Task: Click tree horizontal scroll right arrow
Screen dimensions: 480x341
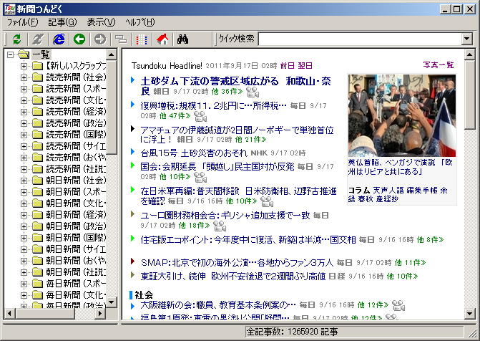Action: [x=100, y=313]
